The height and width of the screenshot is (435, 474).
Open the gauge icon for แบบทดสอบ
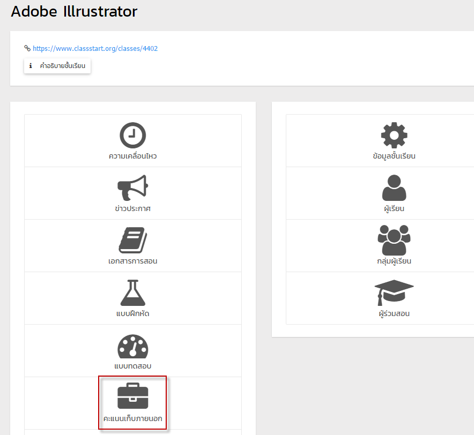pos(132,346)
